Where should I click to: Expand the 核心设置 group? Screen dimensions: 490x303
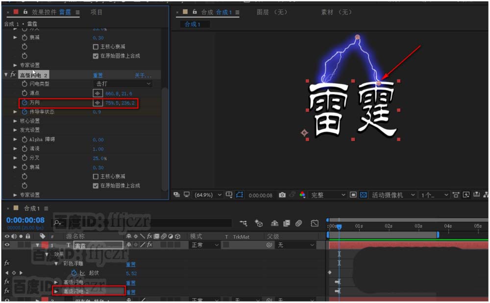click(x=15, y=121)
